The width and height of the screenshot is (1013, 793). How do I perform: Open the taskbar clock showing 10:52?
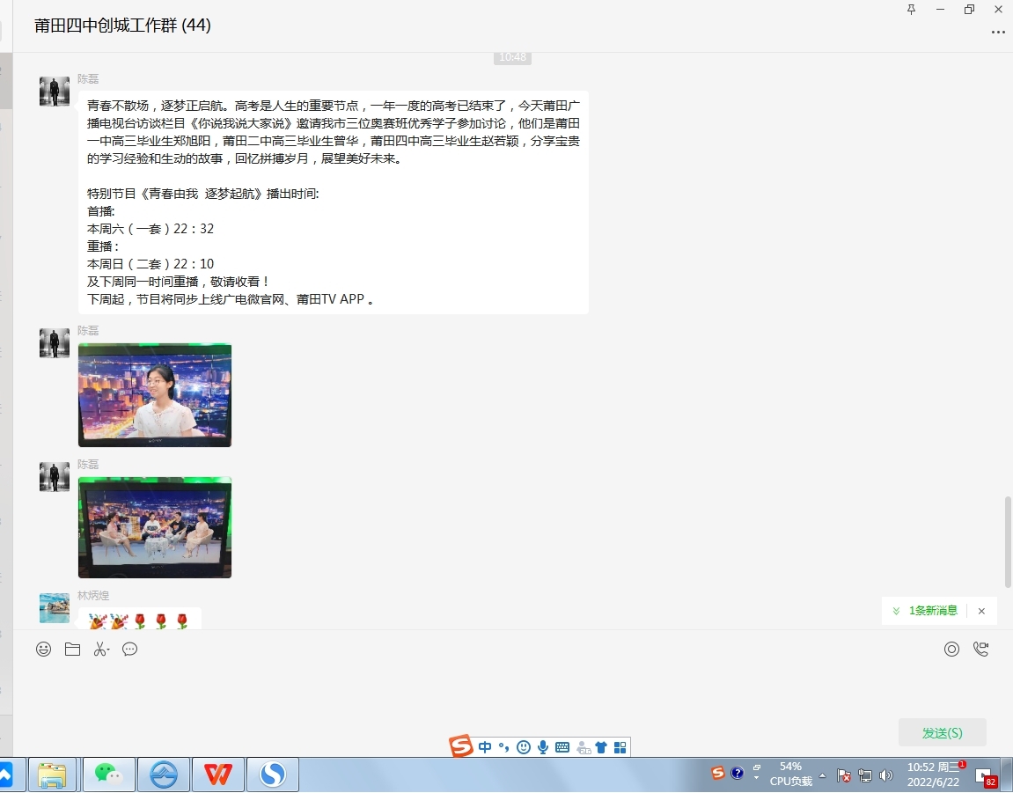(934, 775)
